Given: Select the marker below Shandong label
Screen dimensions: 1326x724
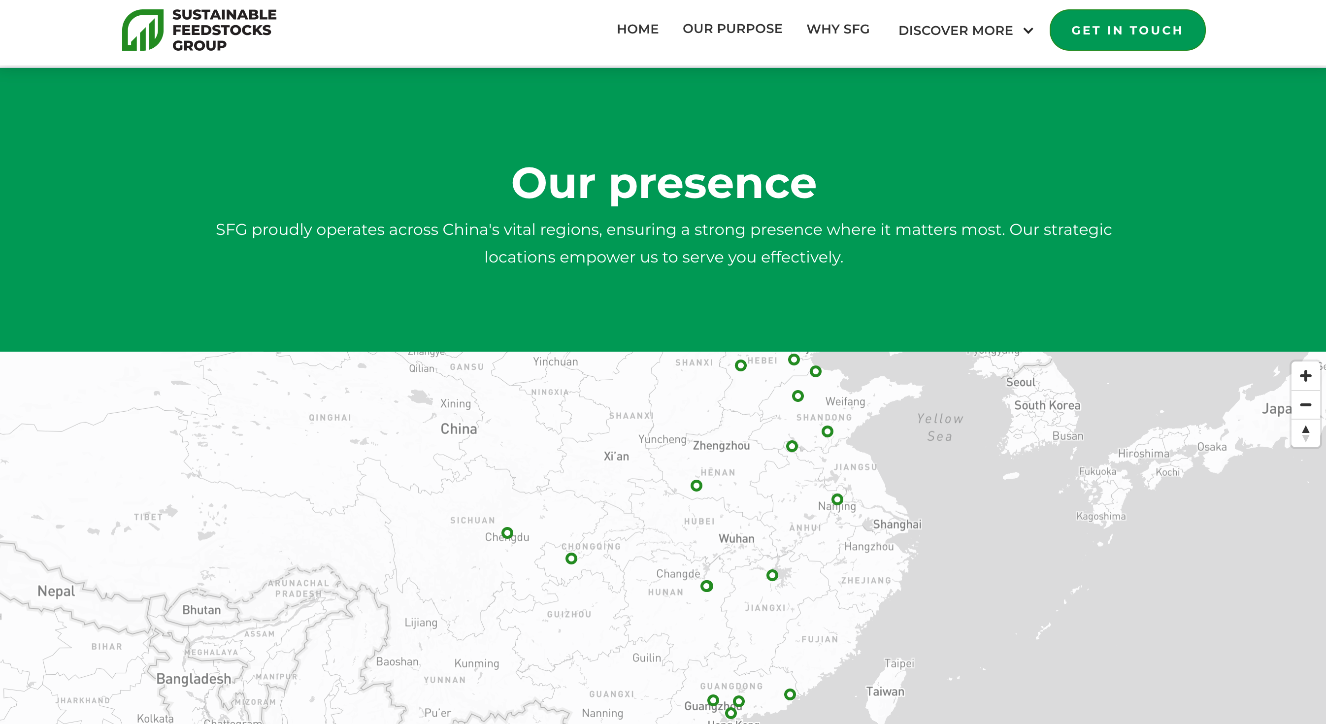Looking at the screenshot, I should 827,431.
